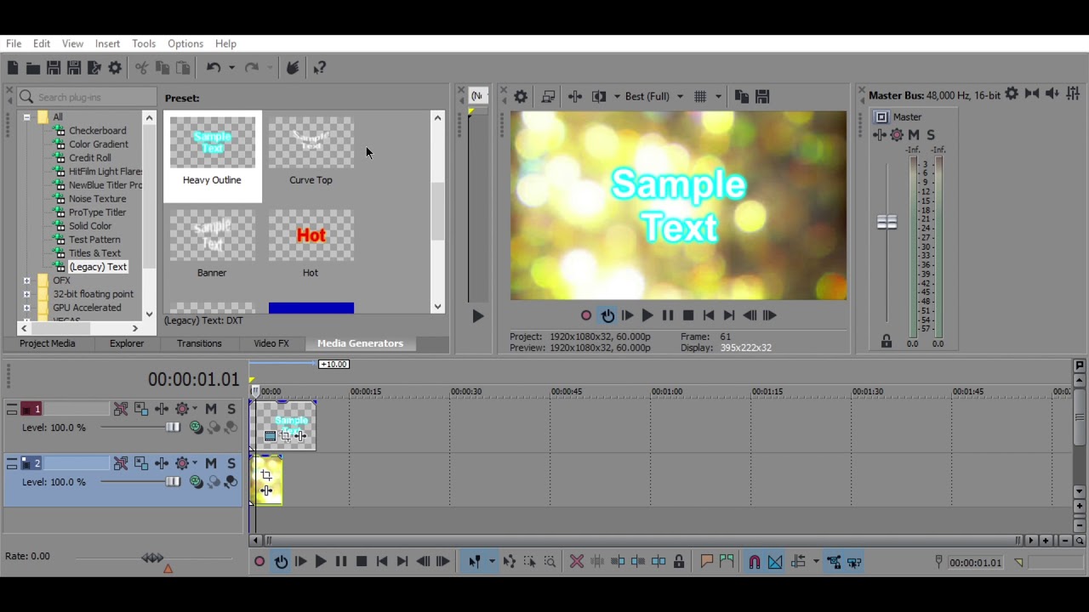Expand the GPU Accelerated folder

[x=26, y=308]
